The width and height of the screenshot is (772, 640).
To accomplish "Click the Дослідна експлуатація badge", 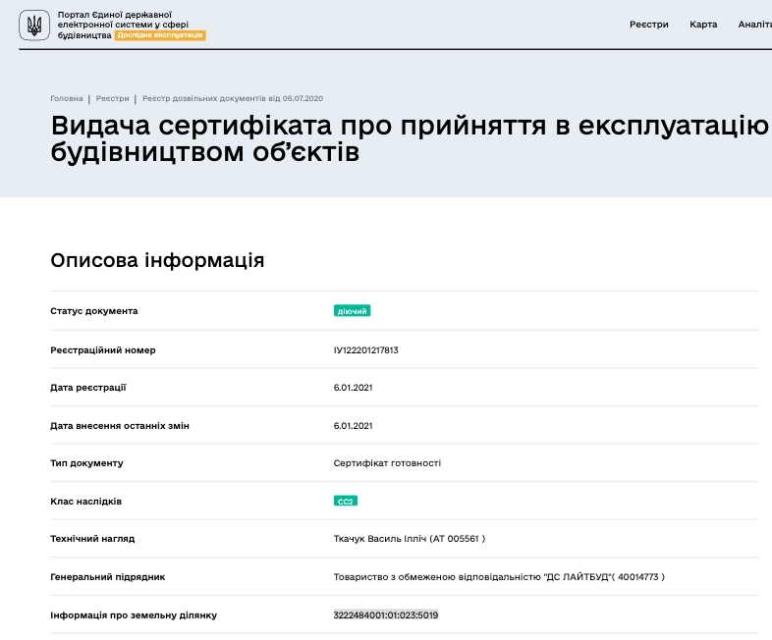I will click(x=160, y=35).
